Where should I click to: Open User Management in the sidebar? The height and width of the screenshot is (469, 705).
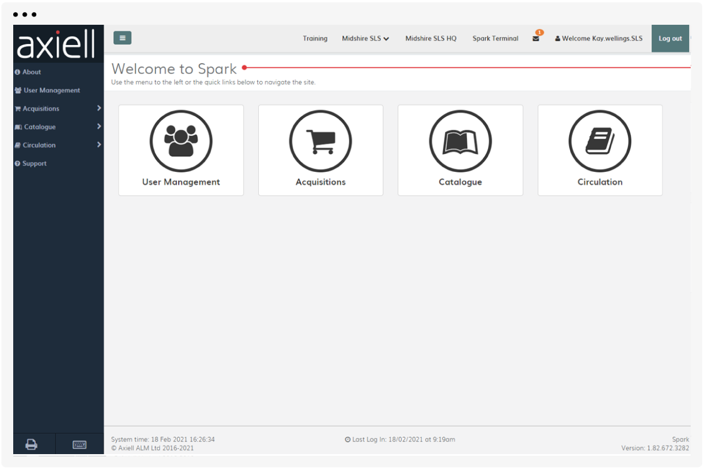51,90
